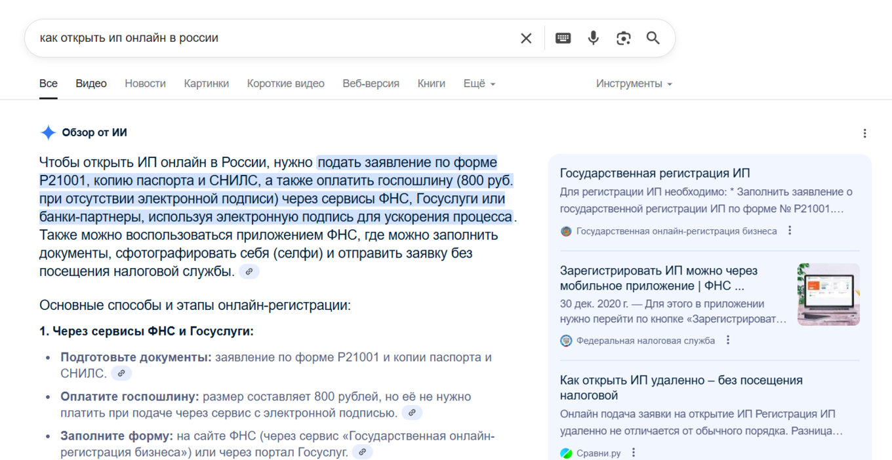This screenshot has height=460, width=892.
Task: Click the Федеральная налоговая служба favicon
Action: (566, 341)
